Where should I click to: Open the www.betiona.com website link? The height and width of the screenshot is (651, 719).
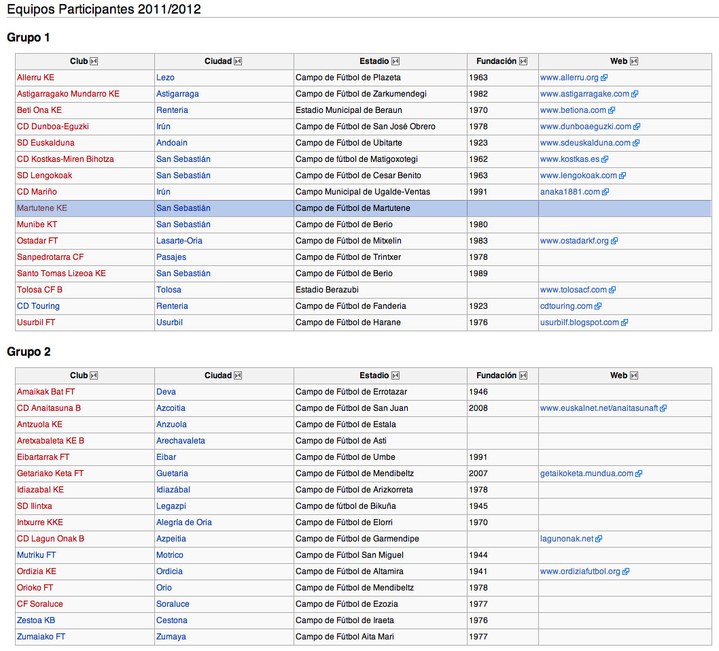click(x=573, y=110)
